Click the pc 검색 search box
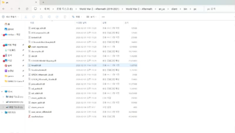Screen dimensions: 235x133 point(219,9)
